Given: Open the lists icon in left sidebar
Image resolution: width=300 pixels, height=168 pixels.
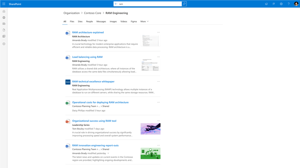Looking at the screenshot, I should [x=4, y=36].
